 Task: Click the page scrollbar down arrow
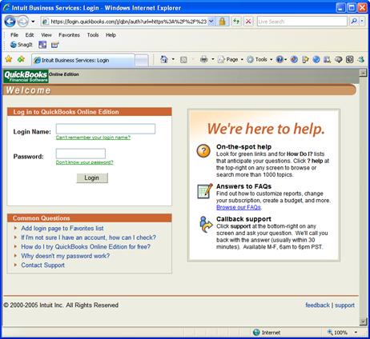tap(363, 321)
